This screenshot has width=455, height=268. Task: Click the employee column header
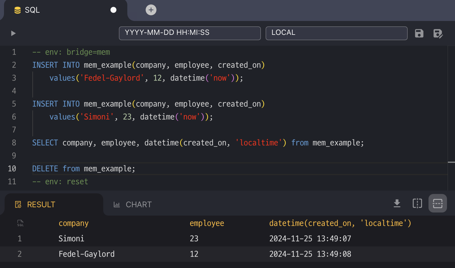click(207, 223)
